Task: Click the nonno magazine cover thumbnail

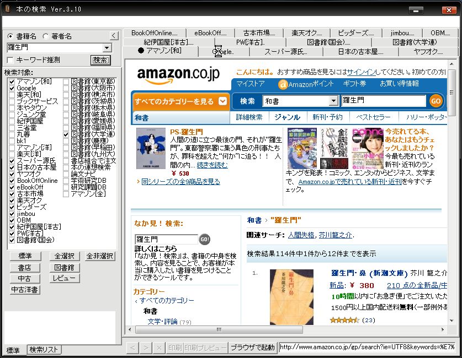Action: [368, 148]
